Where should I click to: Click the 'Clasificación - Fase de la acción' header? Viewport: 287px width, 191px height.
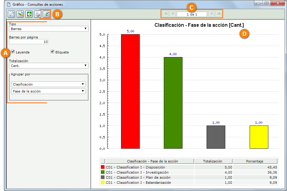[x=150, y=161]
